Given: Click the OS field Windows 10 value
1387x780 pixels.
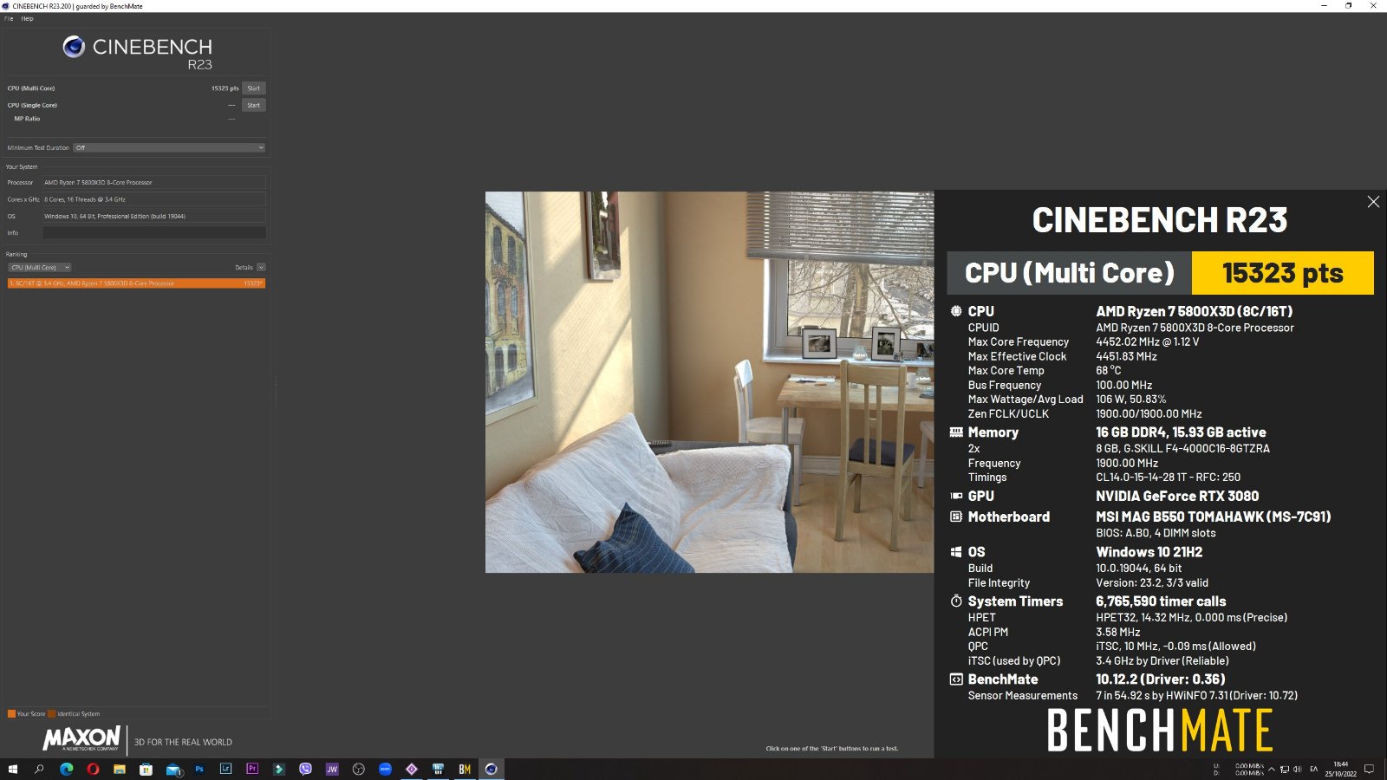Looking at the screenshot, I should (154, 217).
